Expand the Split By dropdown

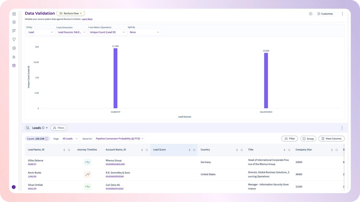(x=144, y=32)
